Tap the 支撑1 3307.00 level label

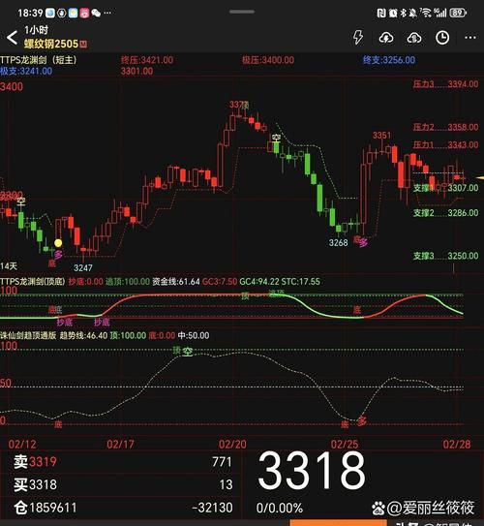point(445,188)
